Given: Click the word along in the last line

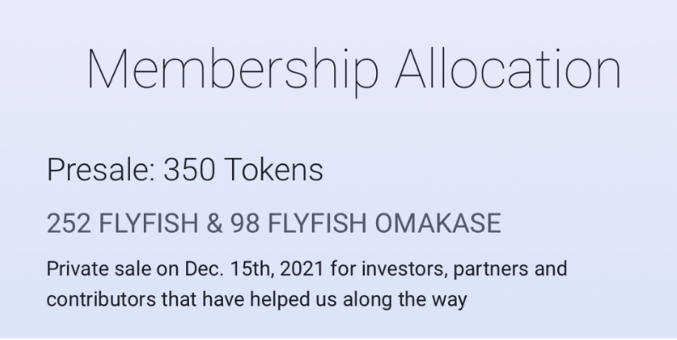Looking at the screenshot, I should (x=367, y=300).
